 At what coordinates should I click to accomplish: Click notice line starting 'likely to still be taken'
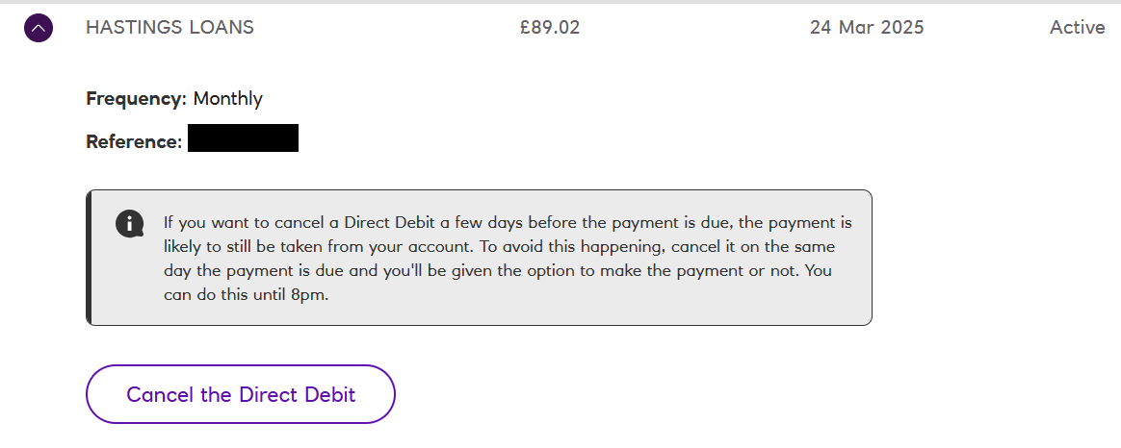point(500,247)
